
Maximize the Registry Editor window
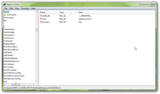click(x=146, y=4)
